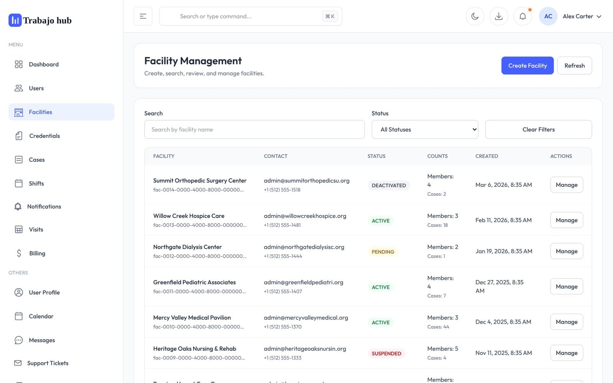This screenshot has width=613, height=383.
Task: Open notifications bell in top bar
Action: click(x=523, y=16)
